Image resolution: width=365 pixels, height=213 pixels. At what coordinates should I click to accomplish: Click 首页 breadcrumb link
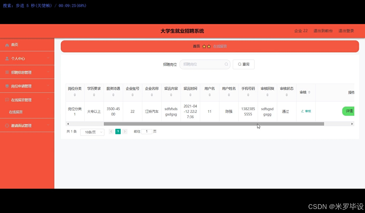tap(196, 46)
